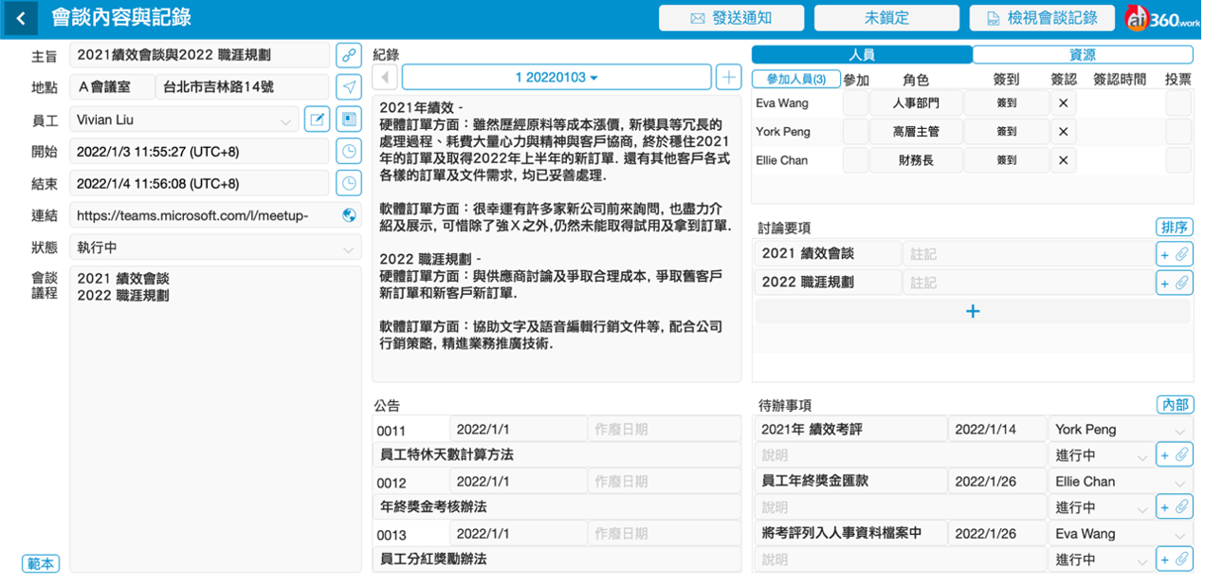Screen dimensions: 1205x588
Task: Toggle the 簽認 mark for York Peng
Action: tap(1063, 132)
